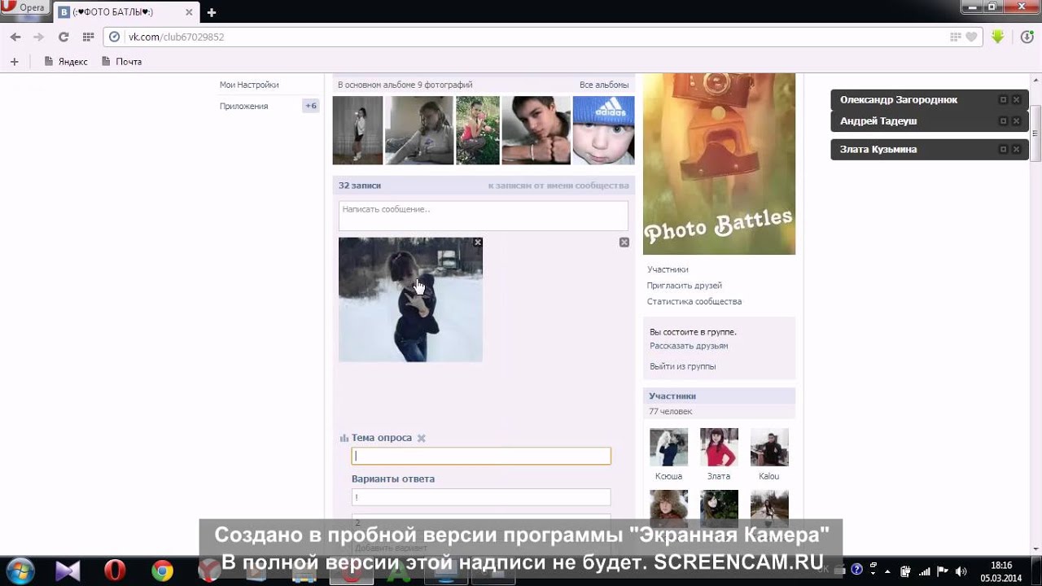Click Рассказать друзьям

[689, 346]
